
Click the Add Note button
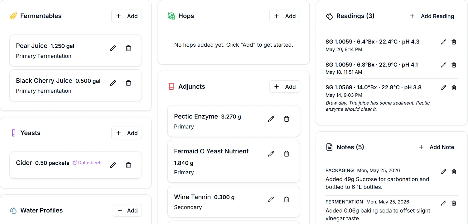436,147
